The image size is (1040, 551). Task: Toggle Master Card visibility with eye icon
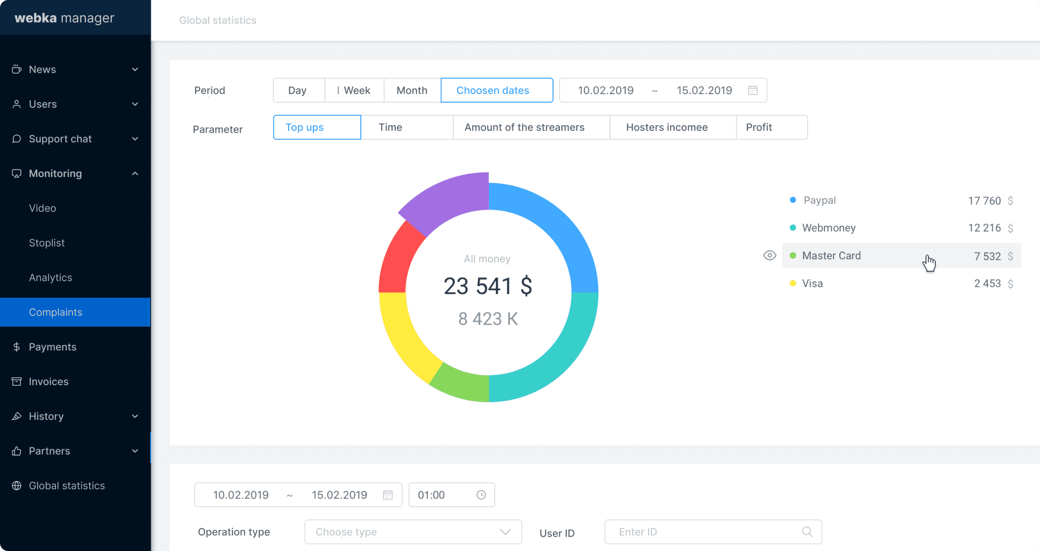[x=770, y=255]
